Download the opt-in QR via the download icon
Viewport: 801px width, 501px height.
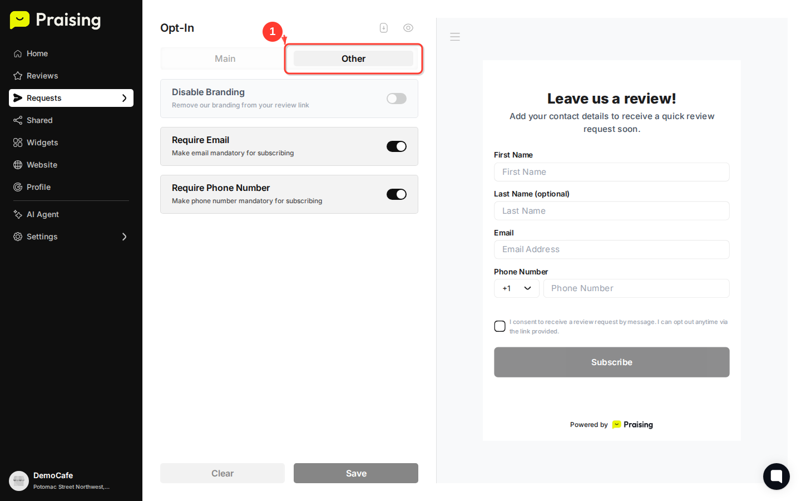tap(384, 27)
